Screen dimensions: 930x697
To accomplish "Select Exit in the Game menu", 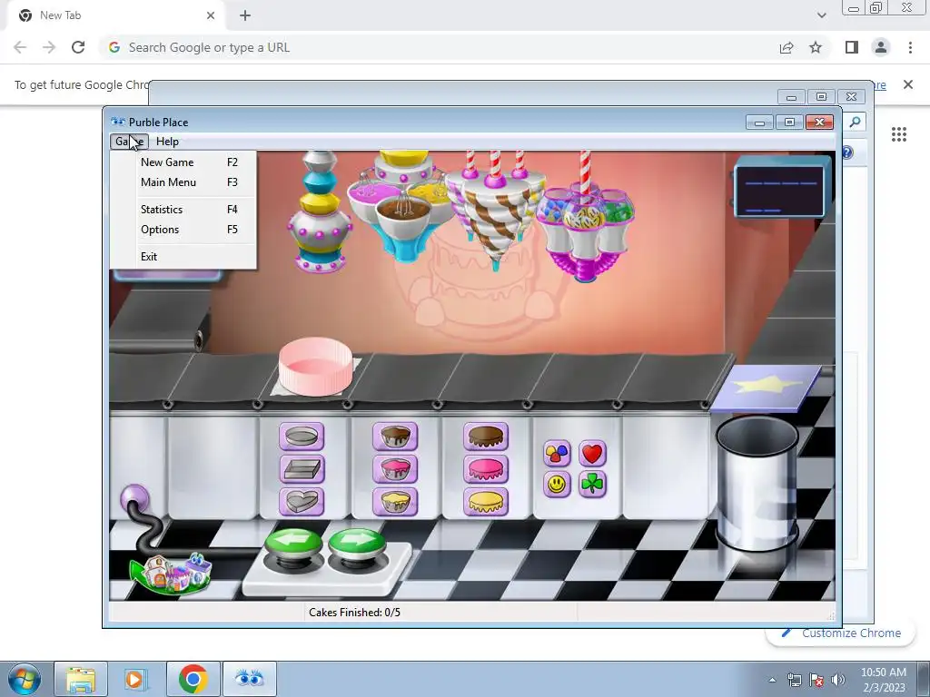I will click(x=183, y=257).
